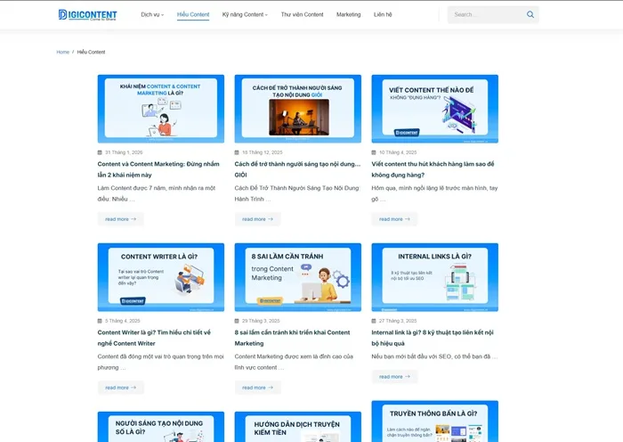Screen dimensions: 623x442
Task: Open the Thư viện Content menu item
Action: pyautogui.click(x=302, y=15)
